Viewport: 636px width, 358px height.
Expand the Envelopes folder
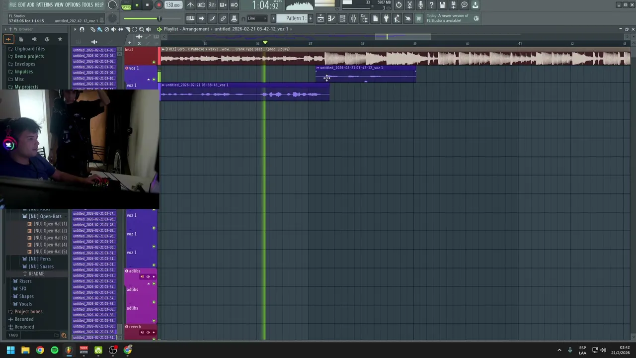25,64
